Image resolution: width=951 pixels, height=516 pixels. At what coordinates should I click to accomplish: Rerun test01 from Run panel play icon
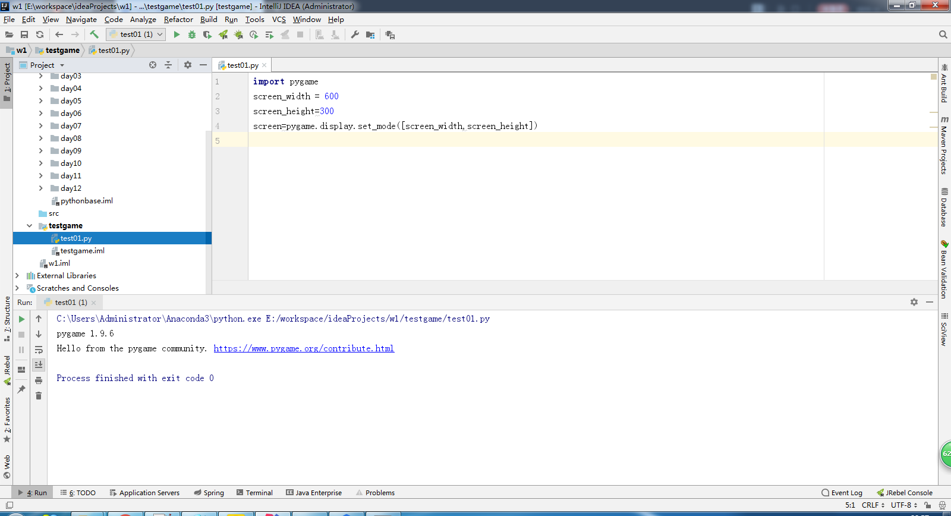click(22, 319)
